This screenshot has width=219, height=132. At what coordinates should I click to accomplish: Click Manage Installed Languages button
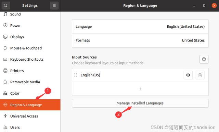pos(140,103)
